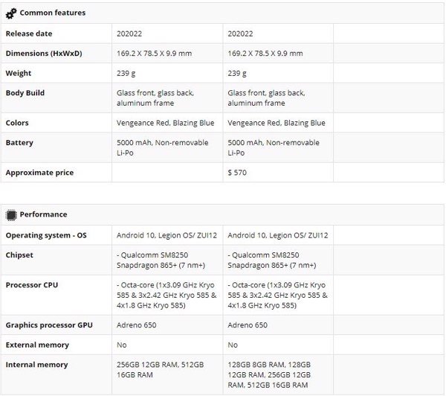Click the External memory row label
This screenshot has height=396, width=446.
click(37, 345)
